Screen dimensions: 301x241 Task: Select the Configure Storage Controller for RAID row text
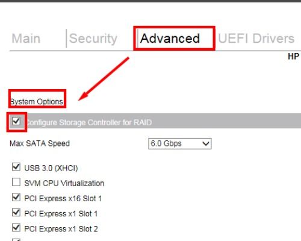[x=89, y=122]
